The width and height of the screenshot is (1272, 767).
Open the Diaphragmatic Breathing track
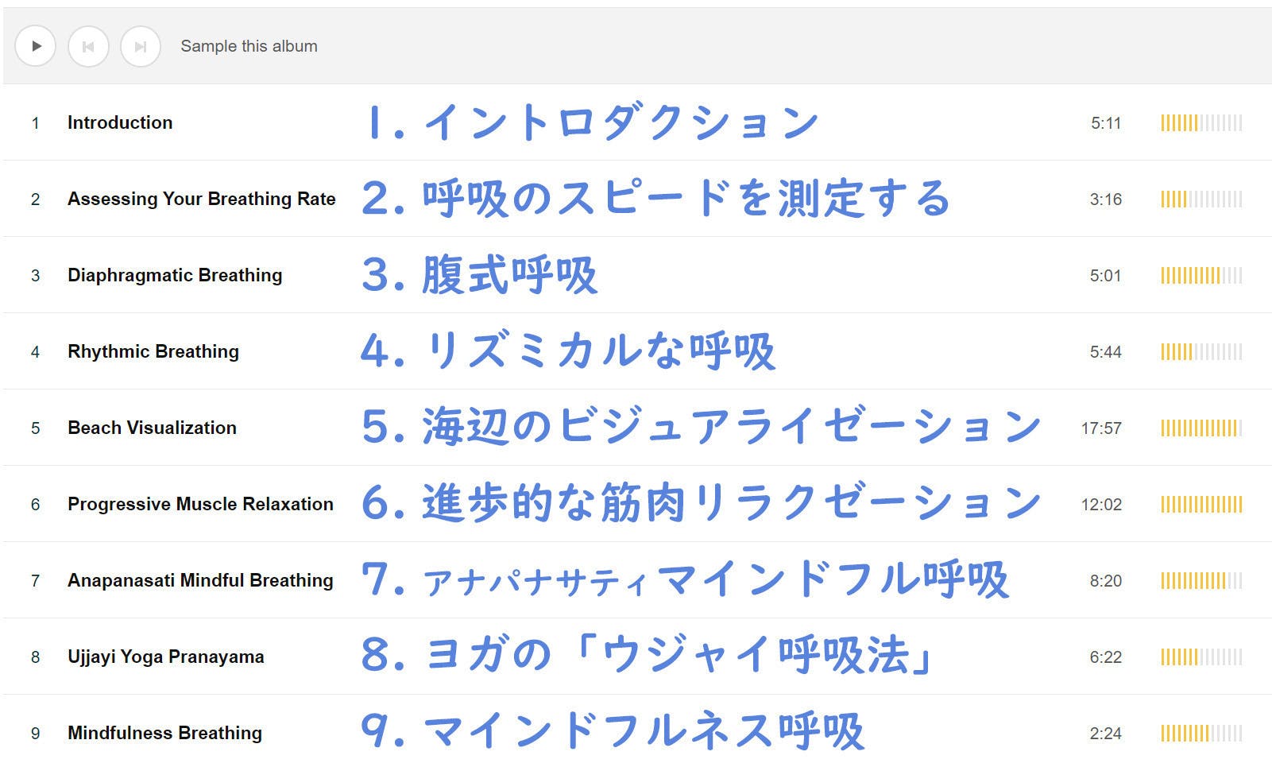click(175, 275)
